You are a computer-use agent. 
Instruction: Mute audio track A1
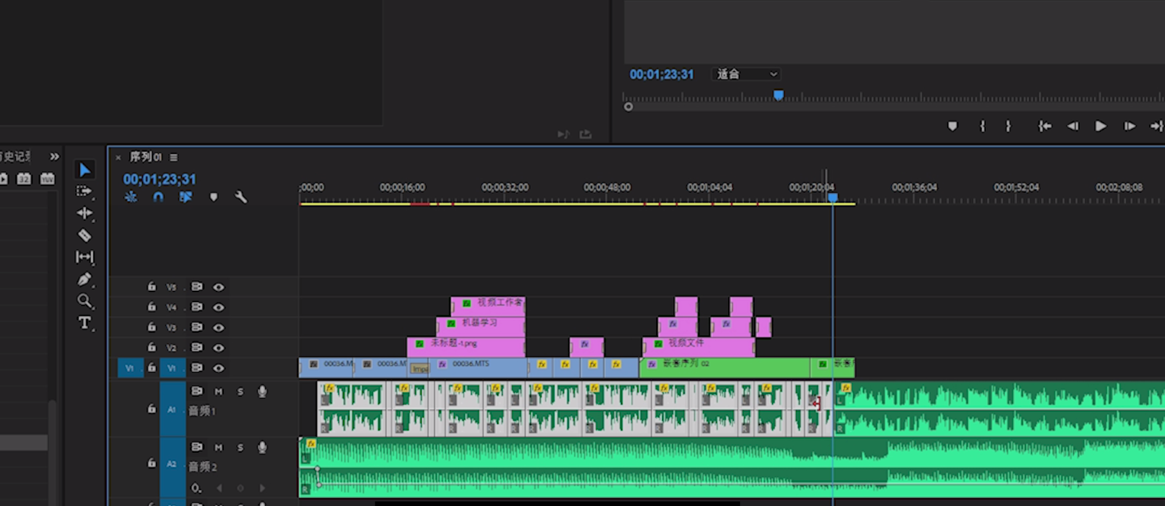coord(218,392)
